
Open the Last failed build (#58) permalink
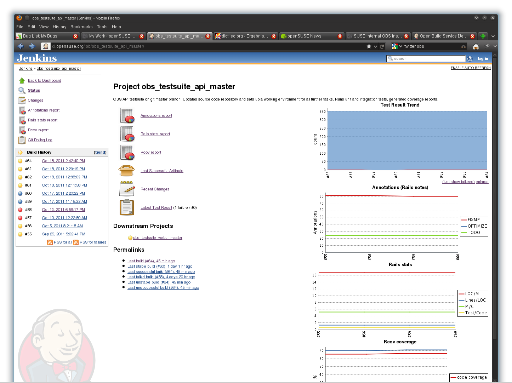[x=161, y=277]
